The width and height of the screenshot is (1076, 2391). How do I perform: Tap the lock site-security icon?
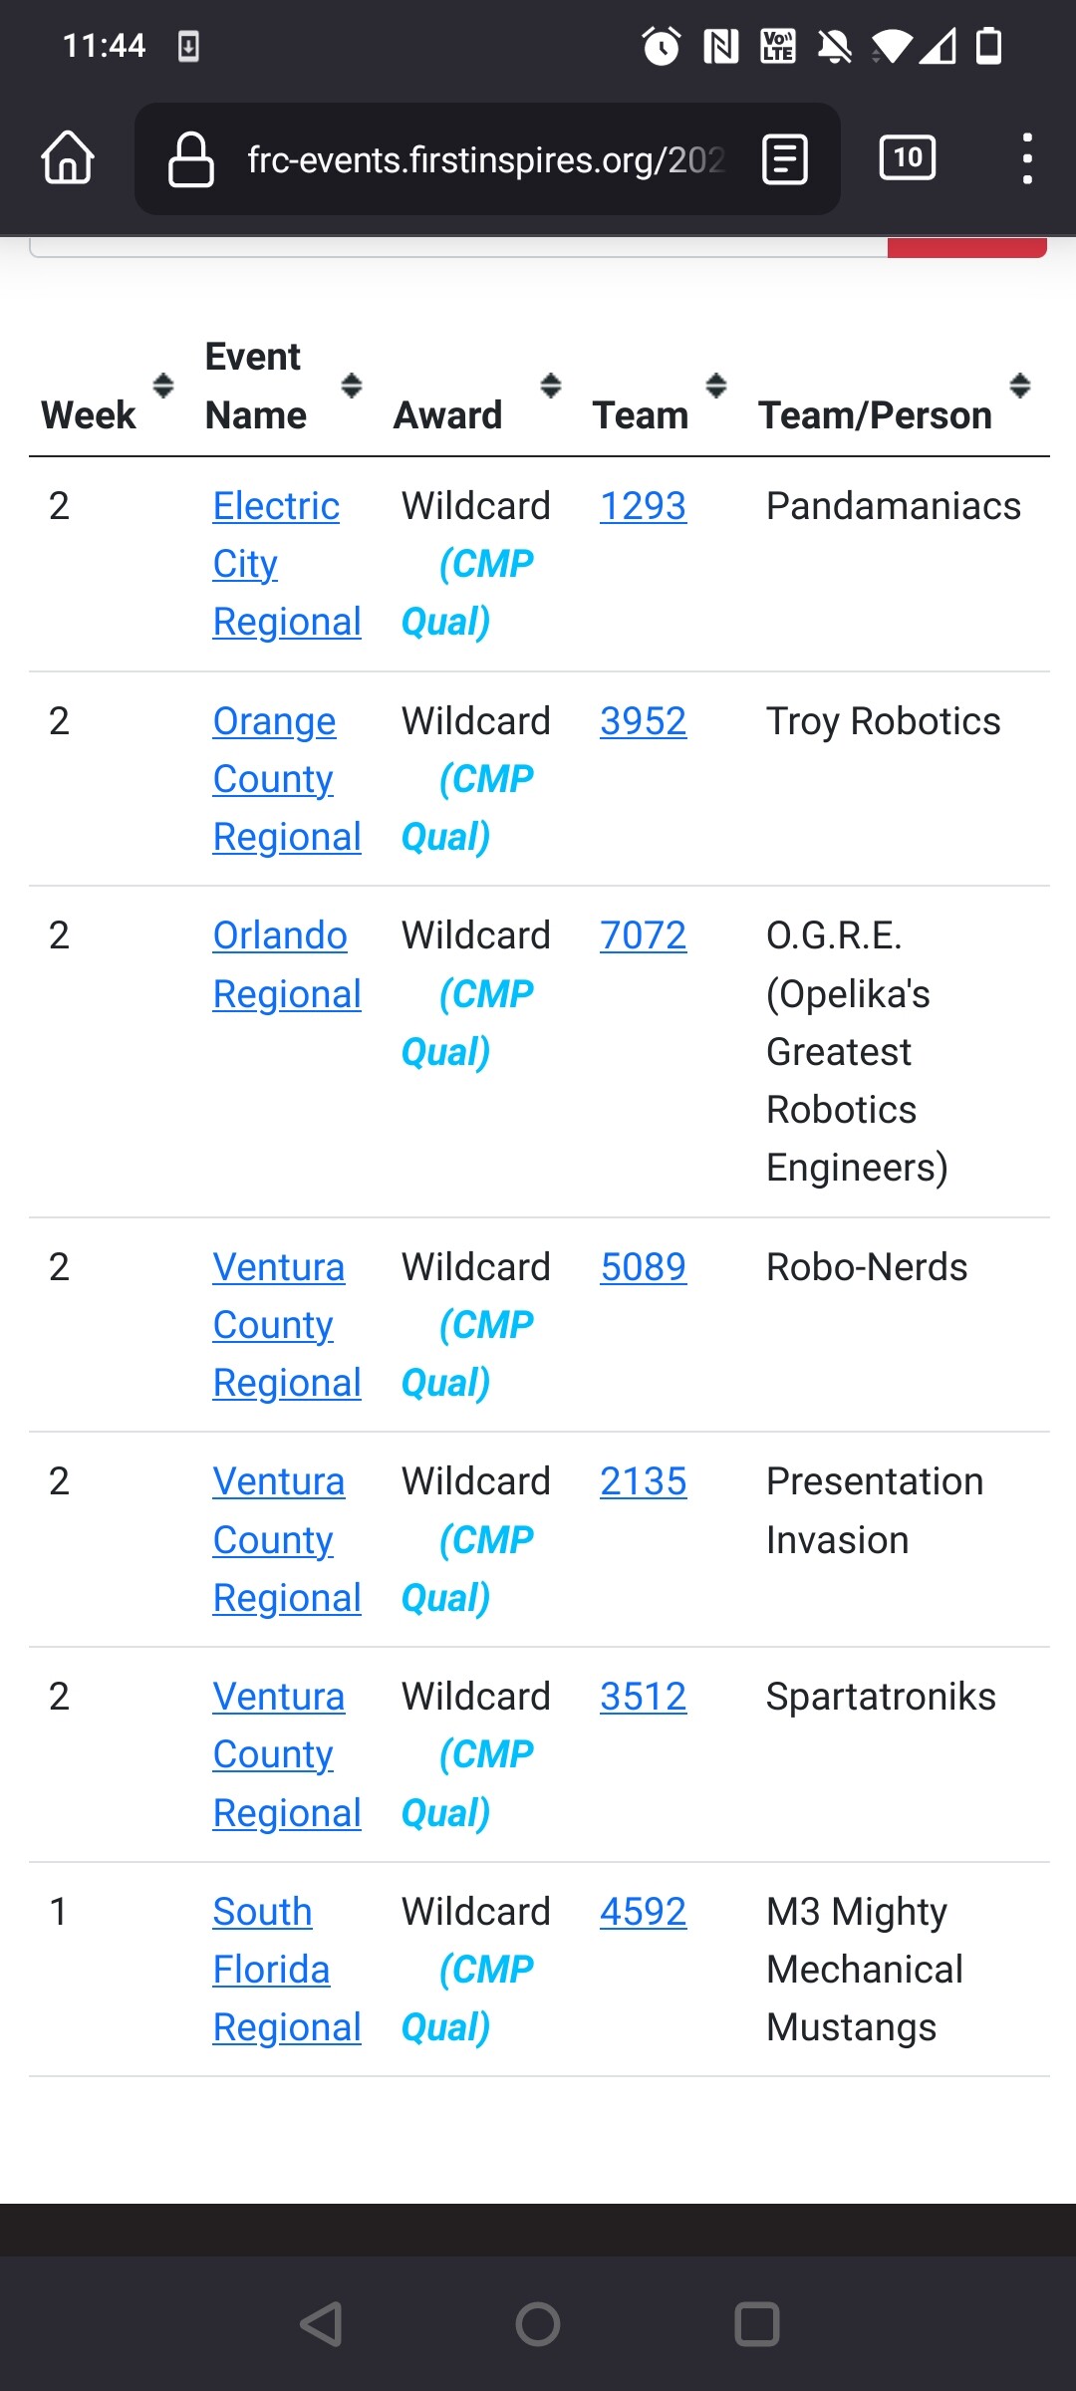(191, 159)
